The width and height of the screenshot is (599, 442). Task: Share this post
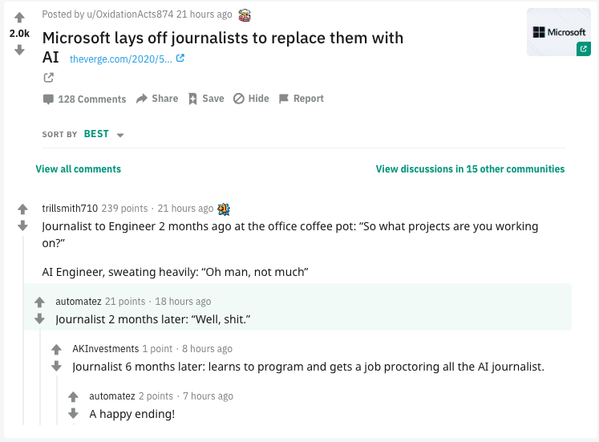tap(157, 99)
